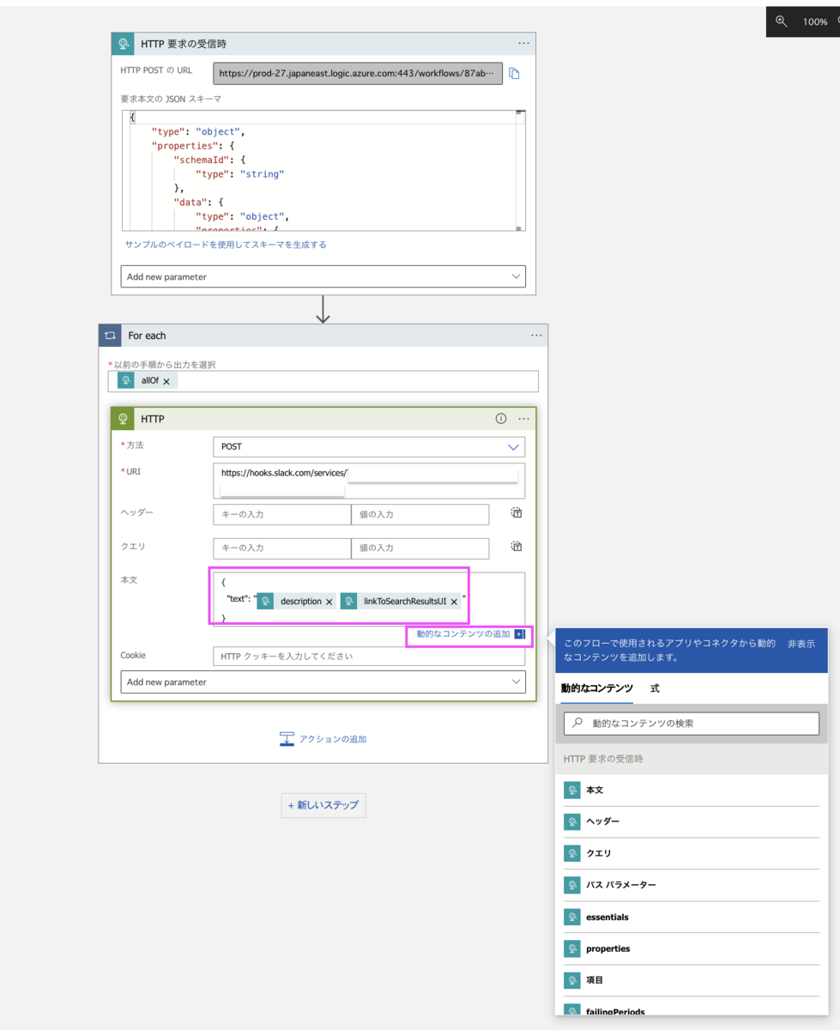Click the For each title bar
The width and height of the screenshot is (840, 1030).
[x=323, y=336]
